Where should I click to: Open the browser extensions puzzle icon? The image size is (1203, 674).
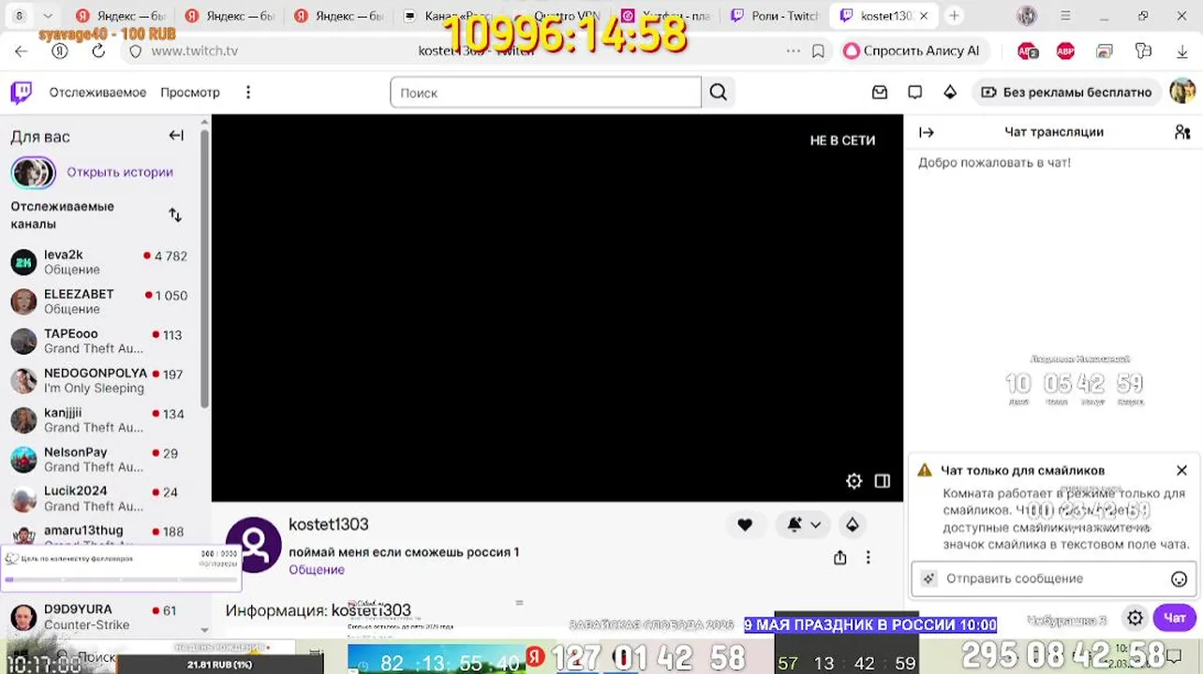click(1143, 51)
